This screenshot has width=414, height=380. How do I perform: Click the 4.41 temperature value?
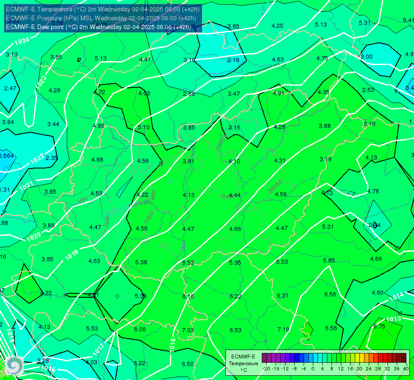145,60
